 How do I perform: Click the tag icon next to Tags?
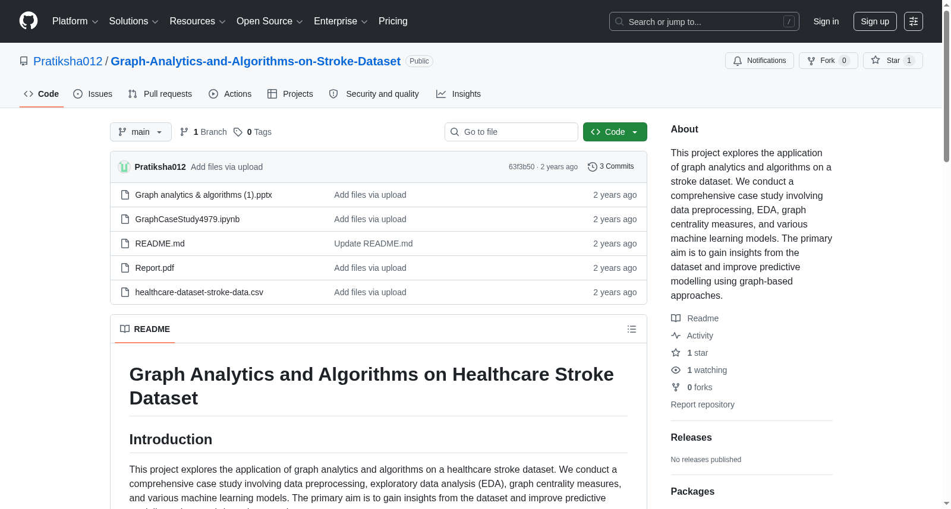238,132
